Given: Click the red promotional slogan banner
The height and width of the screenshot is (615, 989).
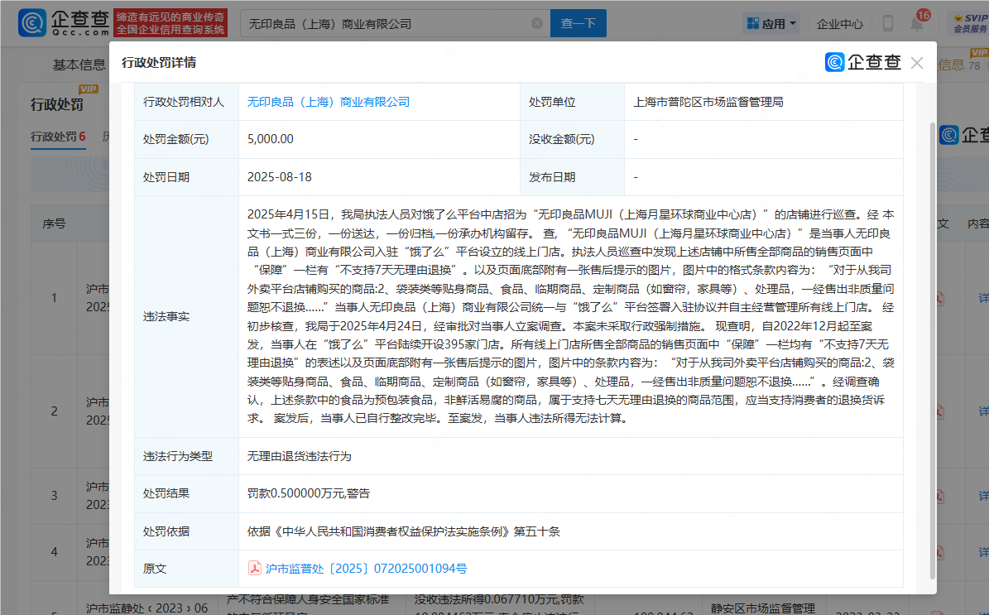Looking at the screenshot, I should pos(170,23).
